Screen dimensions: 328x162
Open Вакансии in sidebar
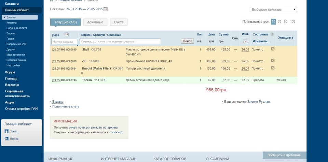click(12, 85)
